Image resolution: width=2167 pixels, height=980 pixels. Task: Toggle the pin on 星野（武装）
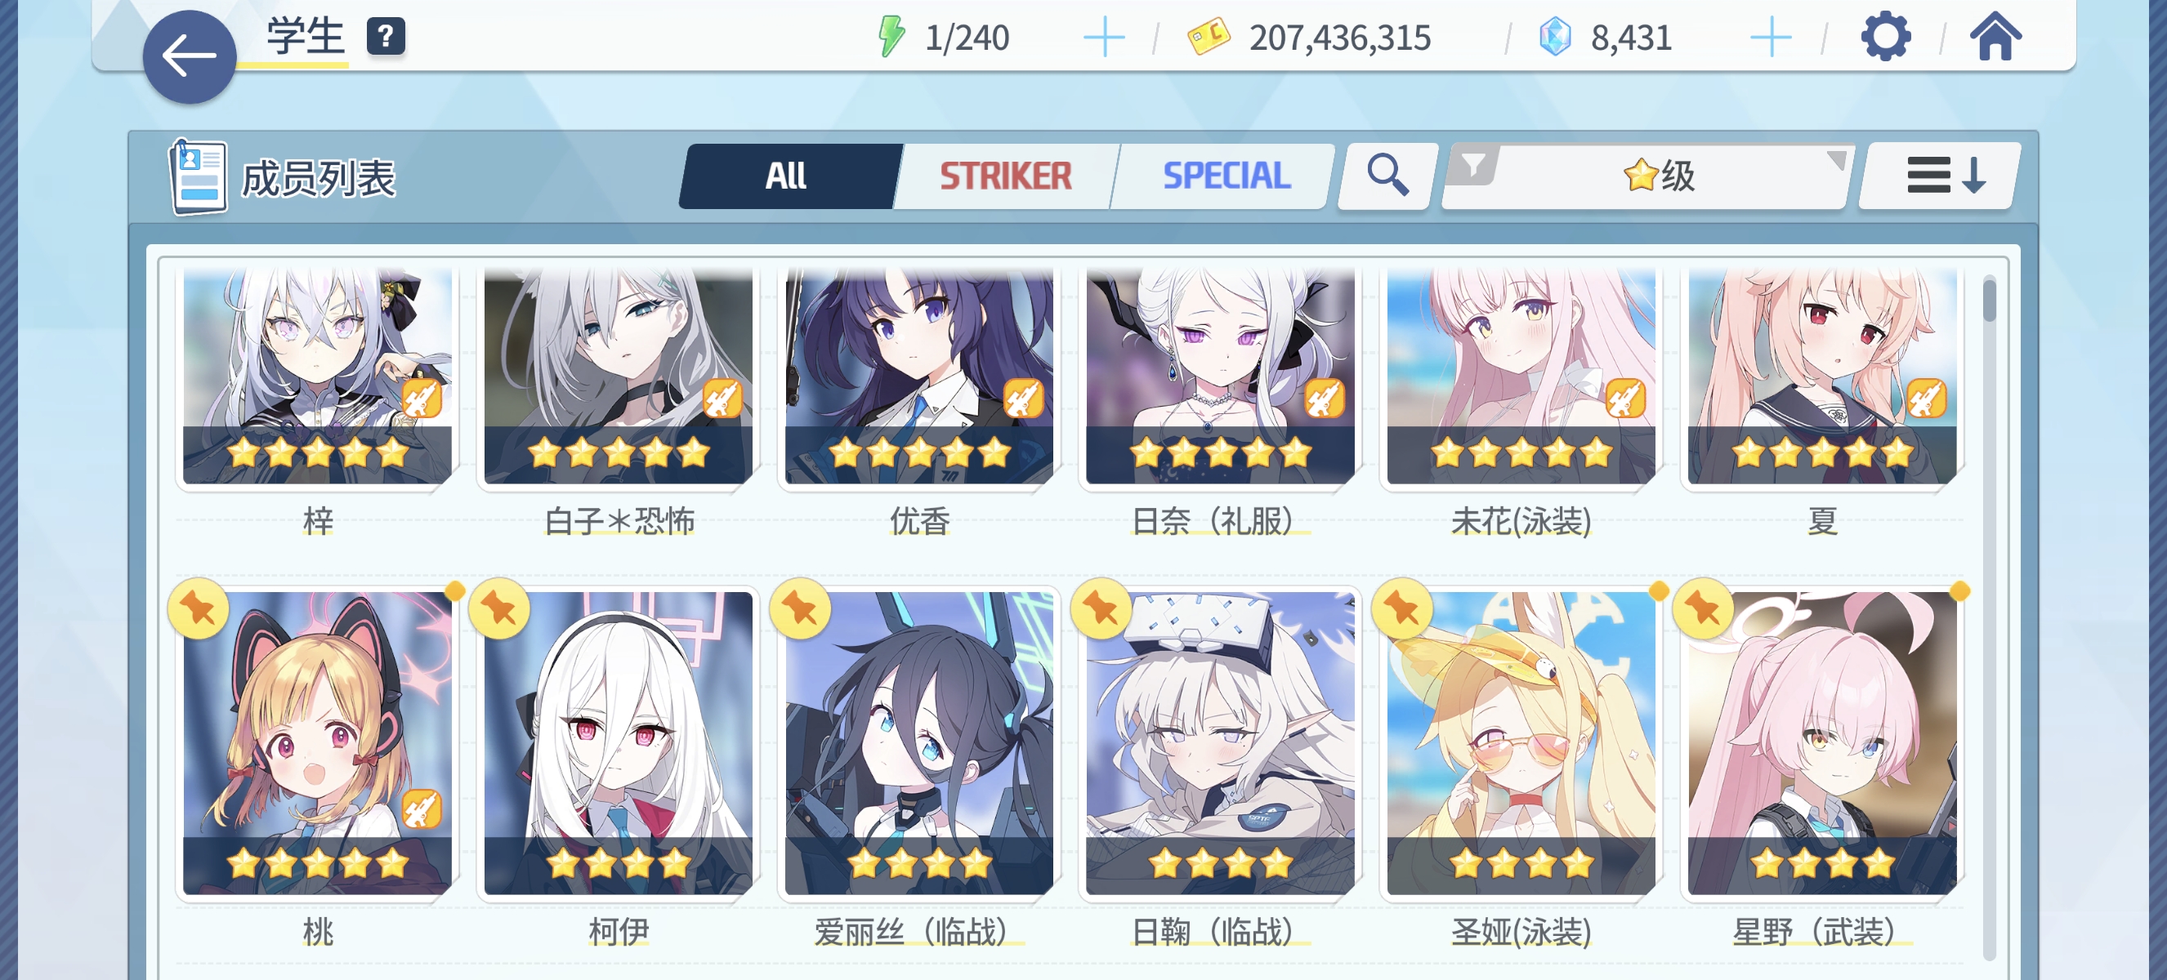(x=1704, y=608)
